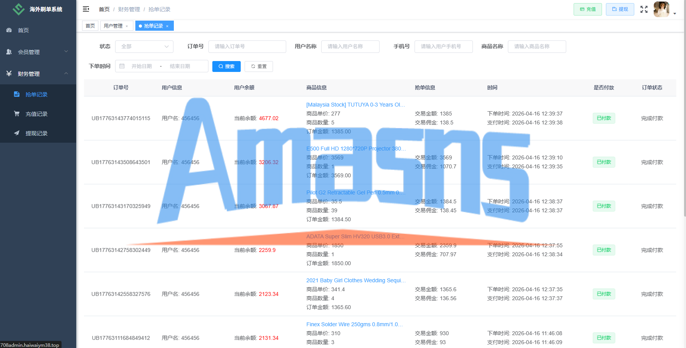
Task: Open the 2021 Baby Girl Clothes link
Action: (356, 280)
